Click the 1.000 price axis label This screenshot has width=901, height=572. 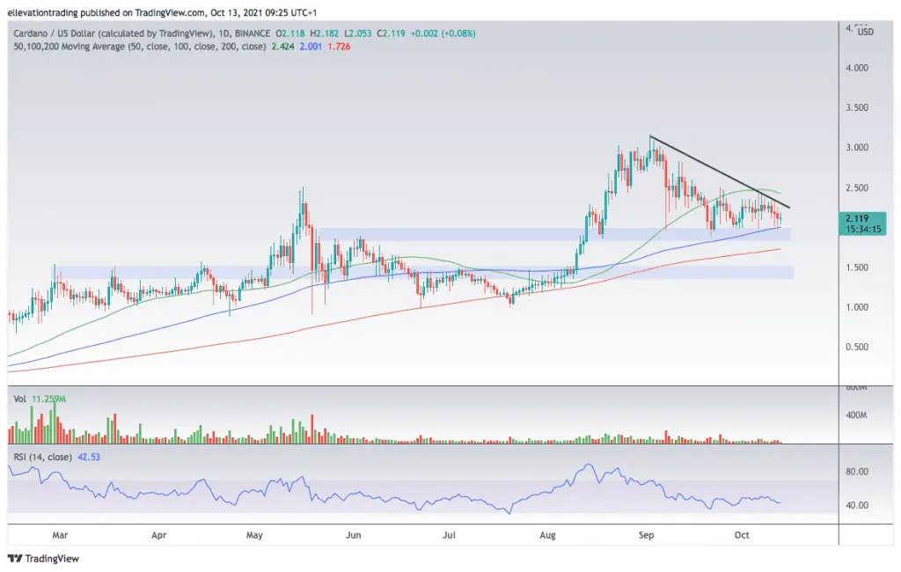pos(857,307)
